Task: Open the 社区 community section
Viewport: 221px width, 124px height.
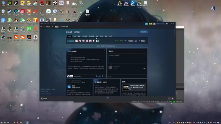Action: [57, 26]
